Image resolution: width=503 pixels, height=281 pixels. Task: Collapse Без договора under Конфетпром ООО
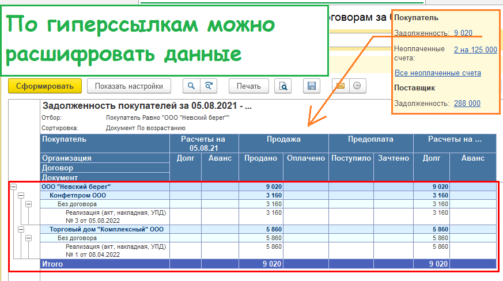tap(29, 204)
